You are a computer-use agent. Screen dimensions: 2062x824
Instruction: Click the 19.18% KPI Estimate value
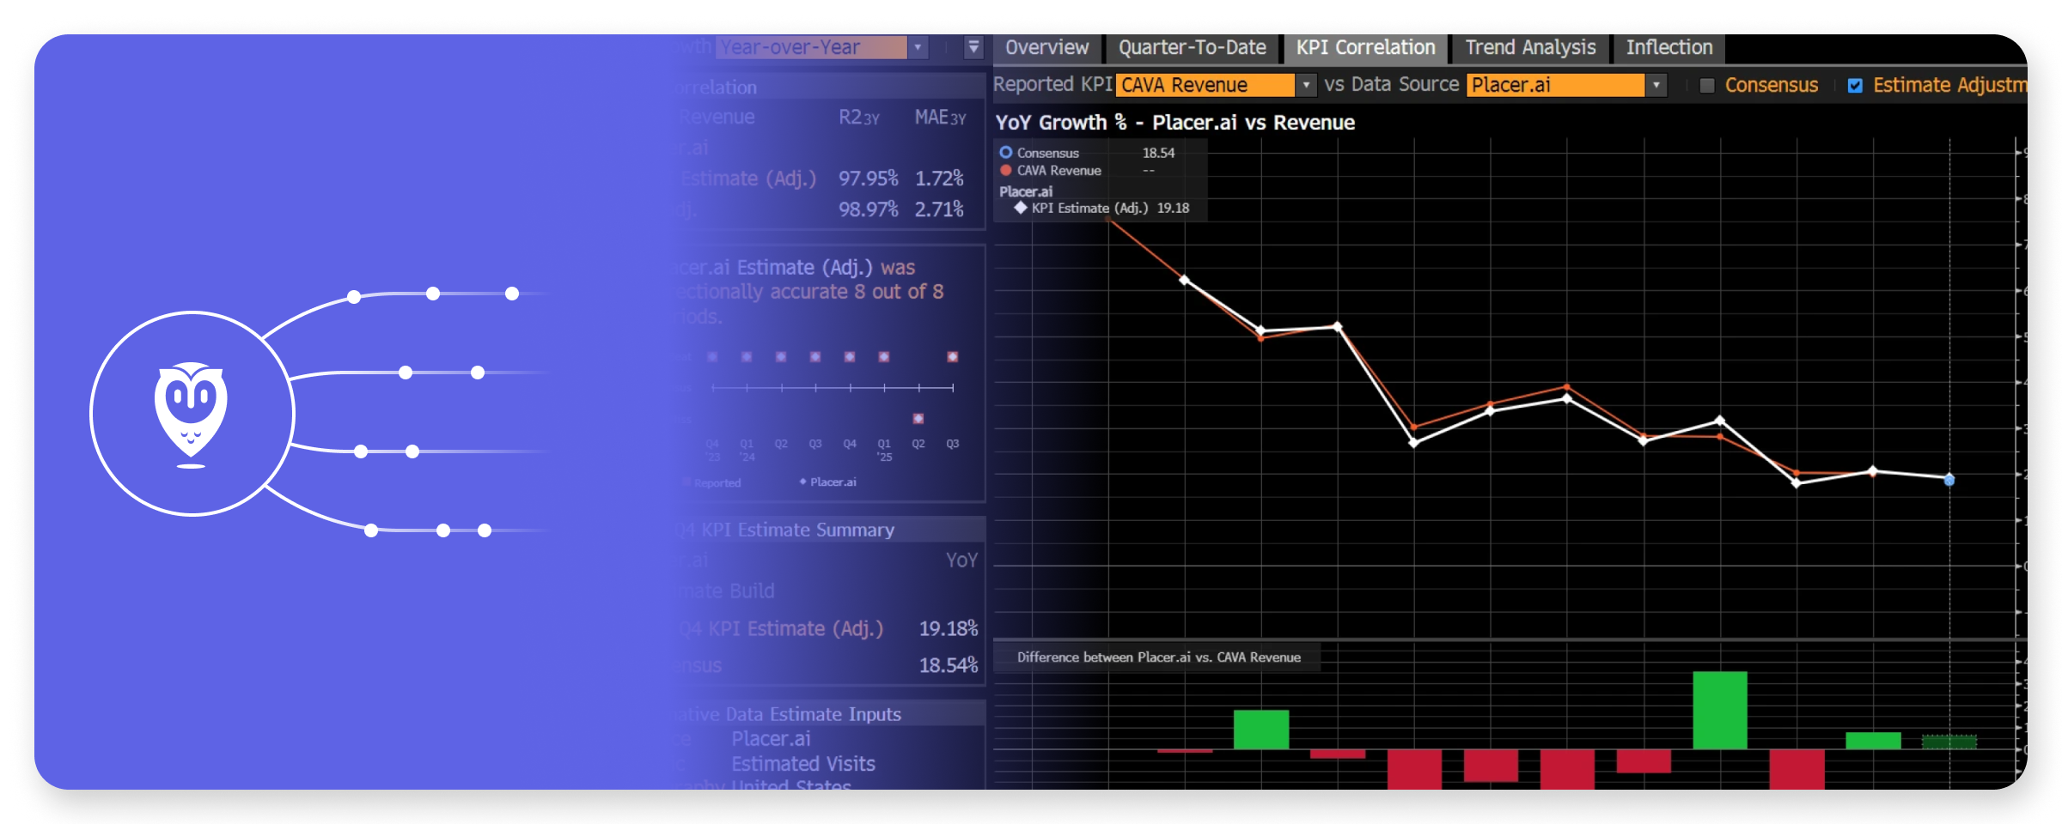[949, 628]
